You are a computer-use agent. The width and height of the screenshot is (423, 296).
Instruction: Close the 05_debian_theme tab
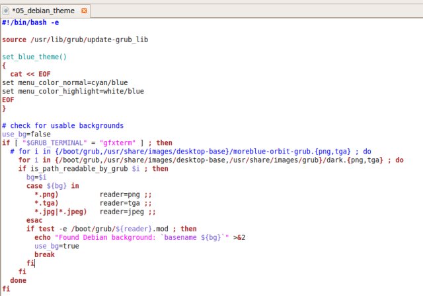[83, 12]
